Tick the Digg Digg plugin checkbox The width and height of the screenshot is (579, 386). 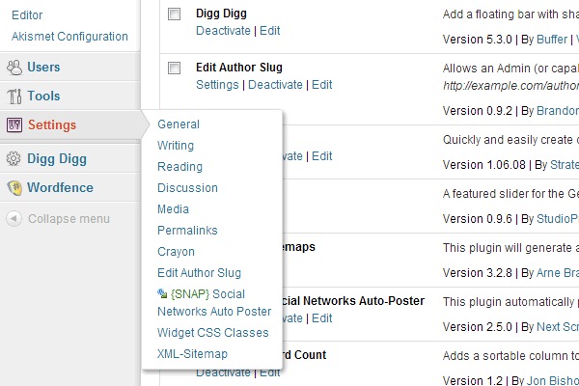tap(174, 14)
